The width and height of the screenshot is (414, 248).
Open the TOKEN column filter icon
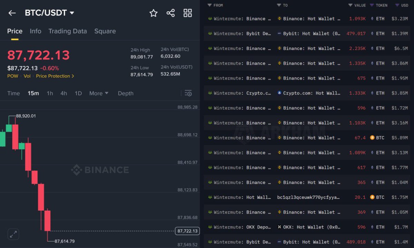(x=372, y=5)
